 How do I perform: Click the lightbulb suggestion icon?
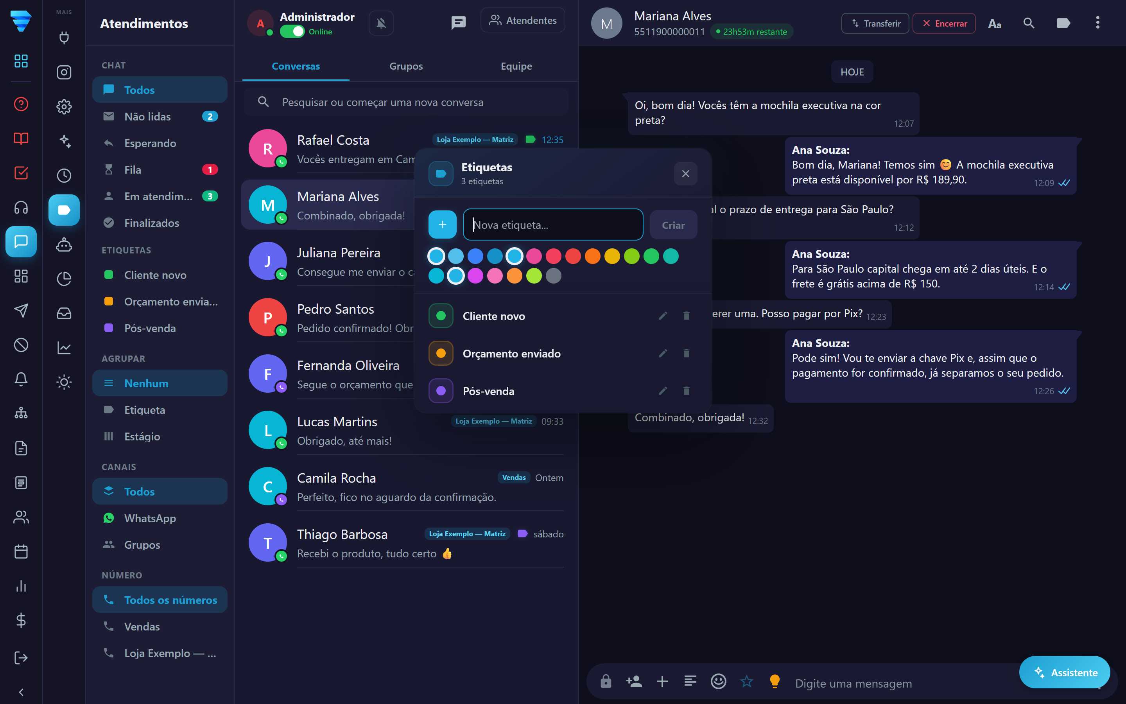click(x=775, y=681)
